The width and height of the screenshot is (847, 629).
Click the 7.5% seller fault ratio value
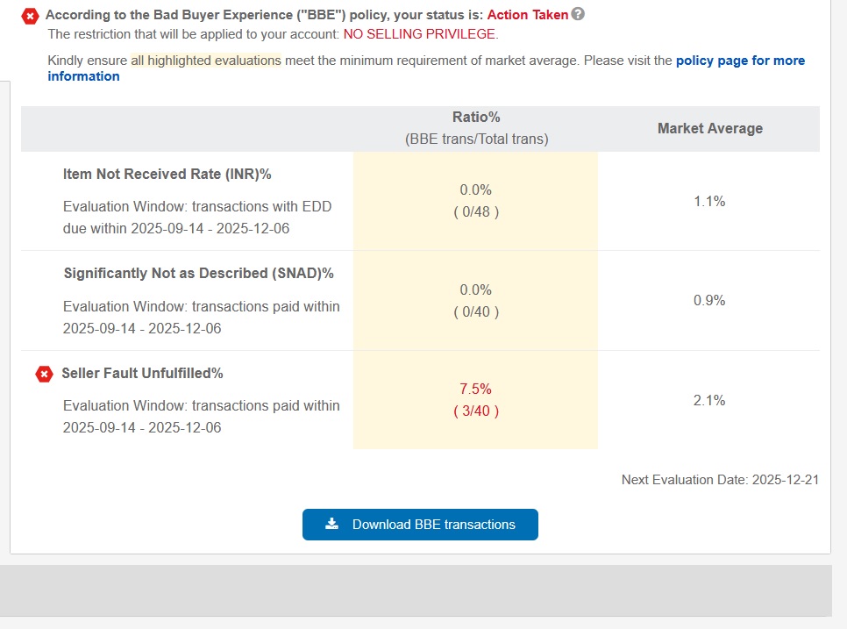[x=475, y=390]
